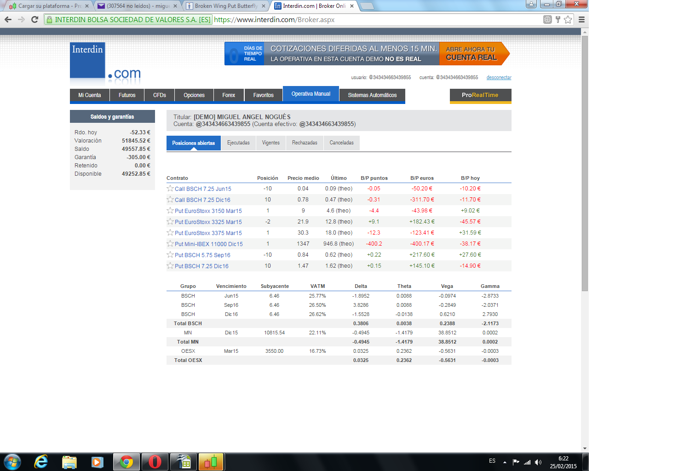Screen dimensions: 690x471
Task: Open contract Put Mini-IBEX 11000 Dic15
Action: 209,244
